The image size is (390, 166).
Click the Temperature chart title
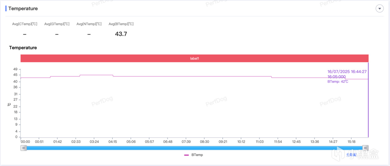(x=23, y=48)
